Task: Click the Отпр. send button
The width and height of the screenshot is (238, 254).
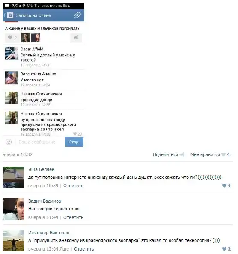Action: pos(74,142)
